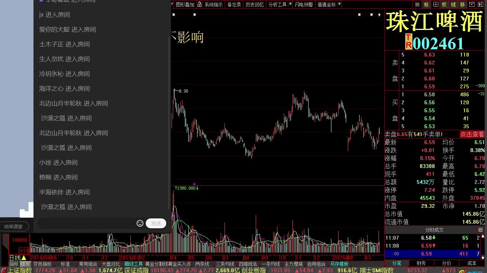This screenshot has width=487, height=273.
Task: Toggle the 线 line icon
Action: click(453, 5)
